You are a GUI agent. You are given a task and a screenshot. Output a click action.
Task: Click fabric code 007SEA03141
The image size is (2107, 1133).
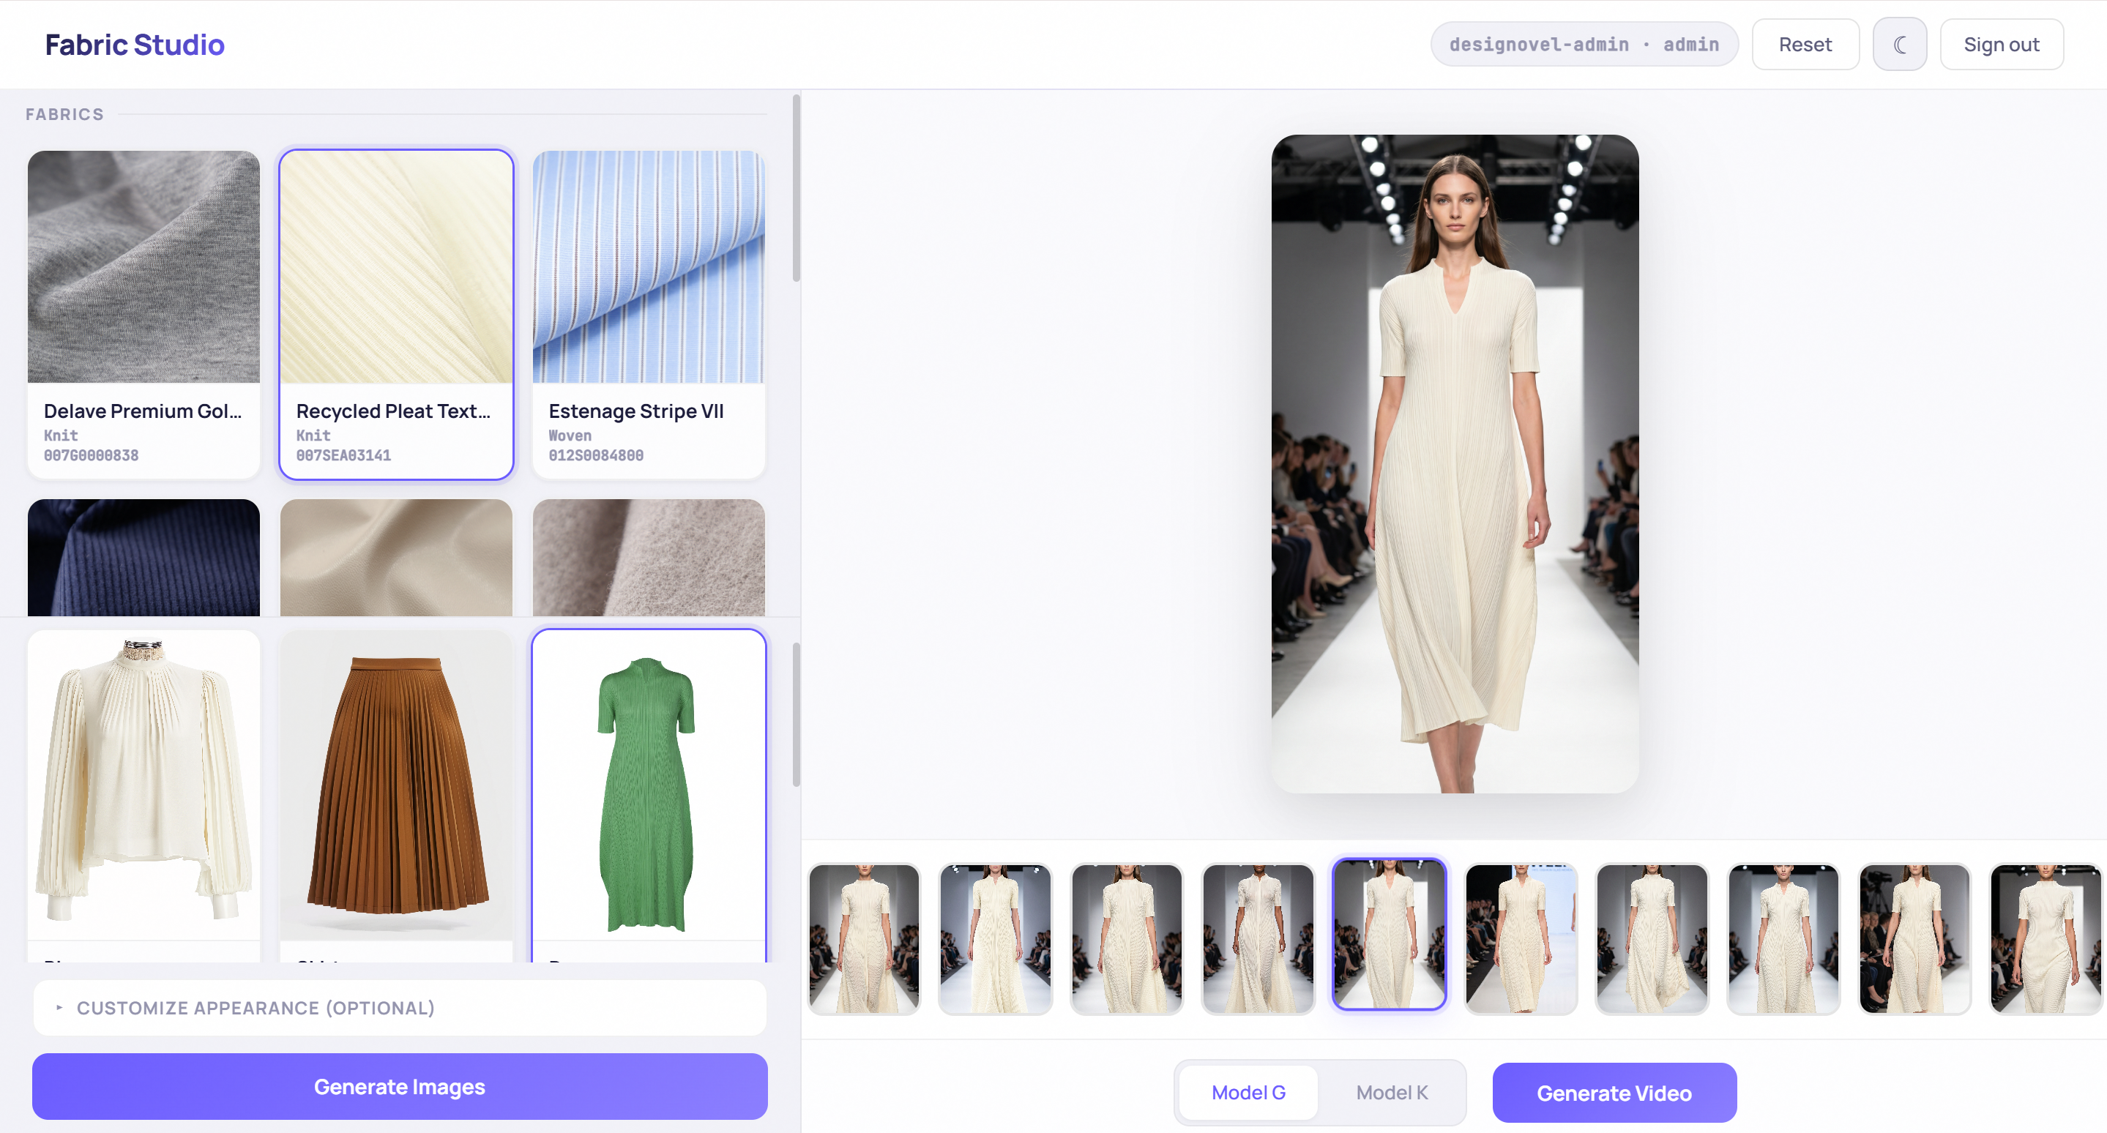(x=343, y=455)
